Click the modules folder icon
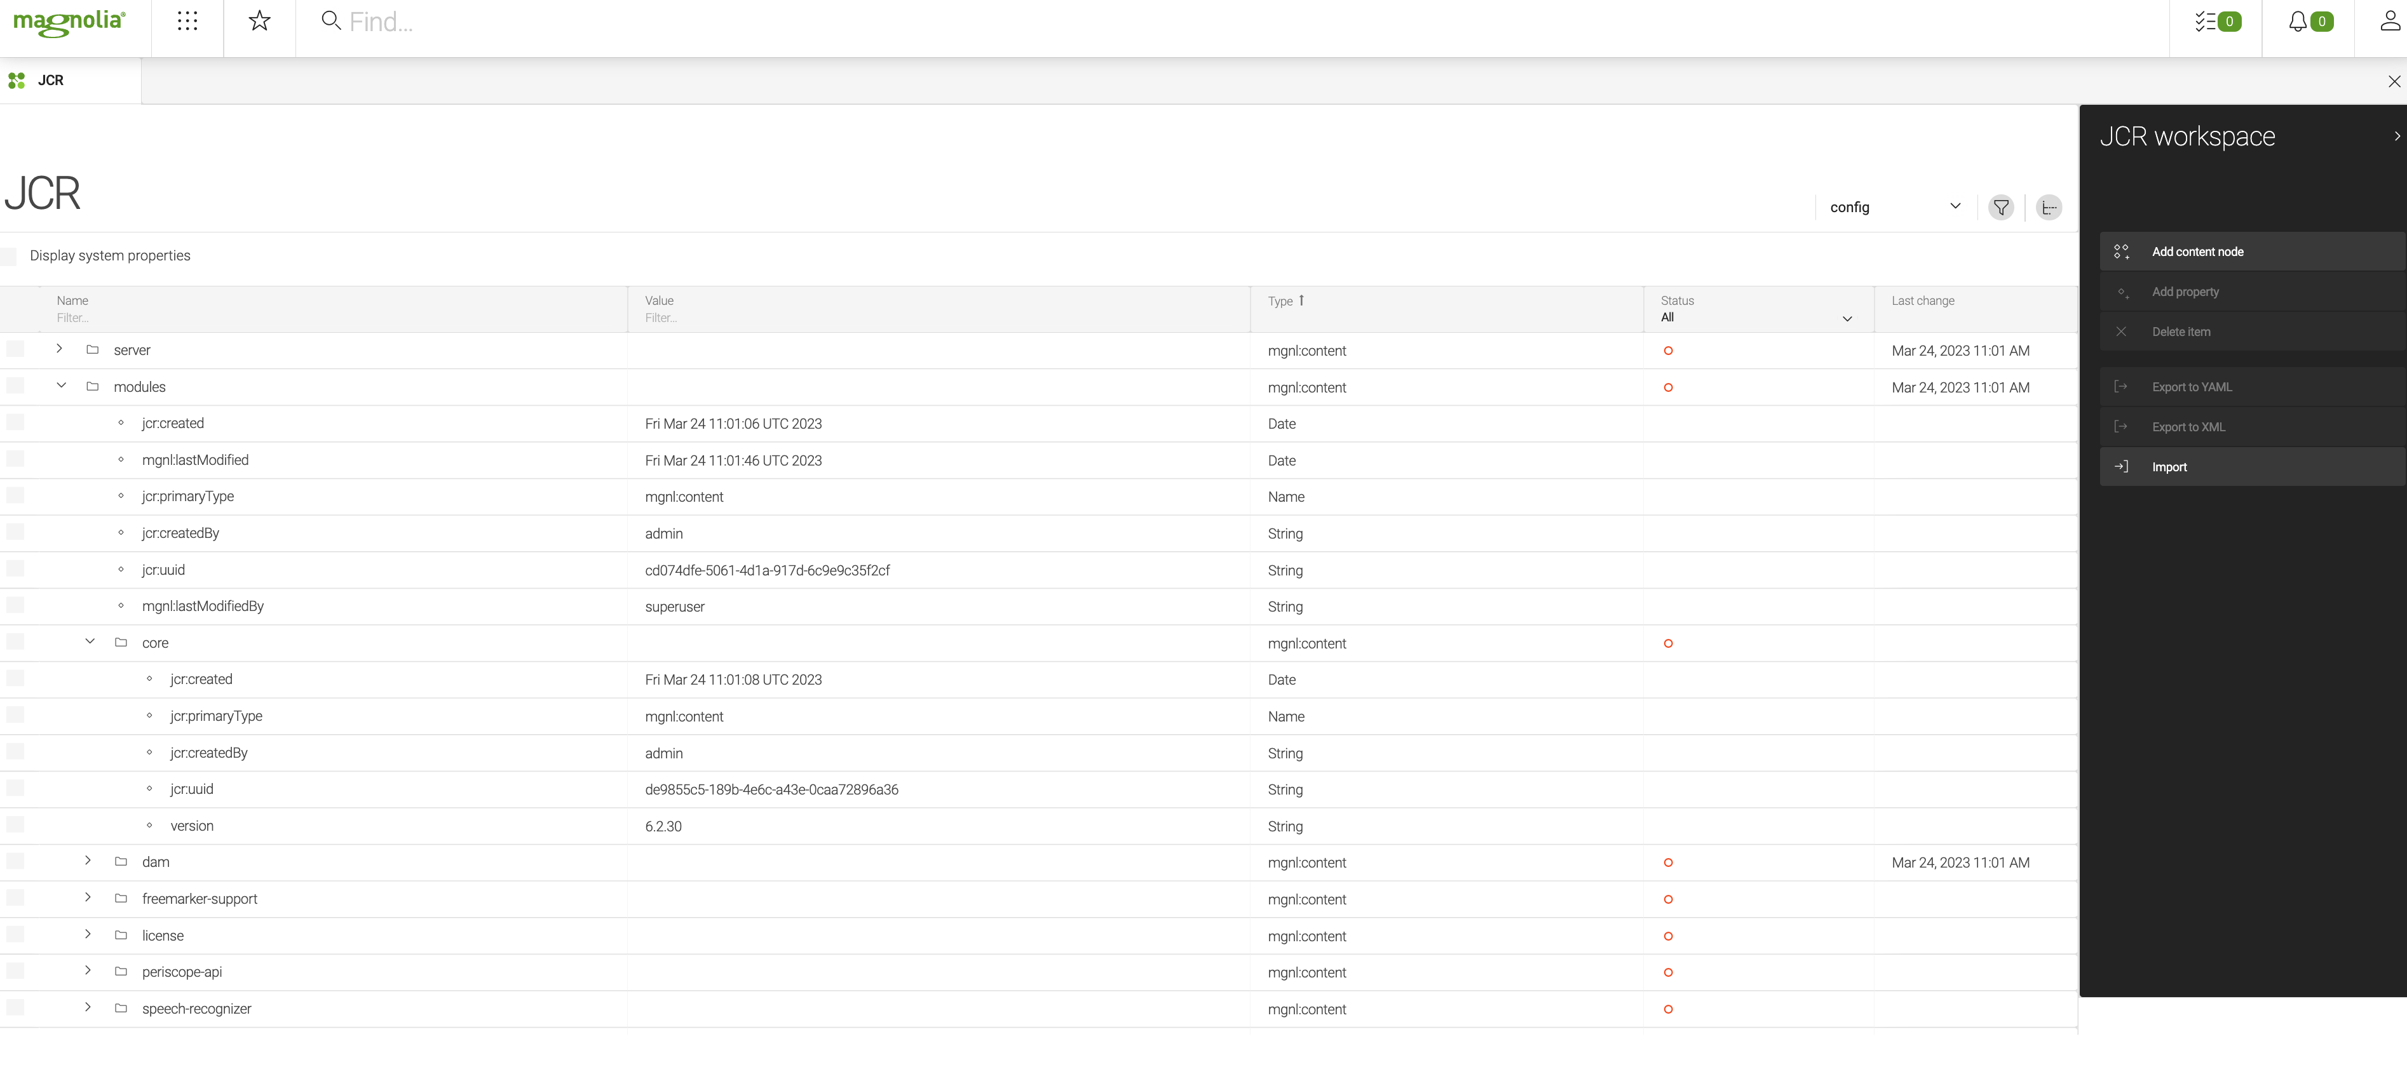Viewport: 2407px width, 1067px height. point(93,386)
